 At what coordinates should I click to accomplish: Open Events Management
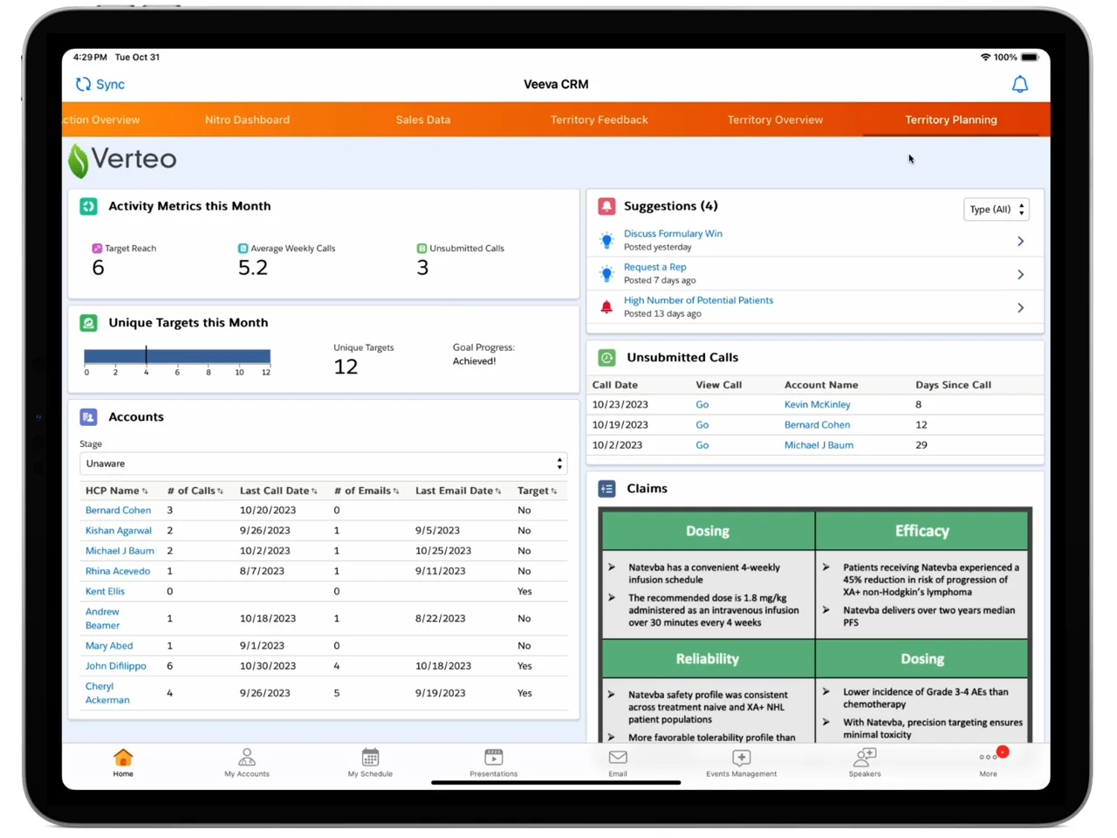741,761
